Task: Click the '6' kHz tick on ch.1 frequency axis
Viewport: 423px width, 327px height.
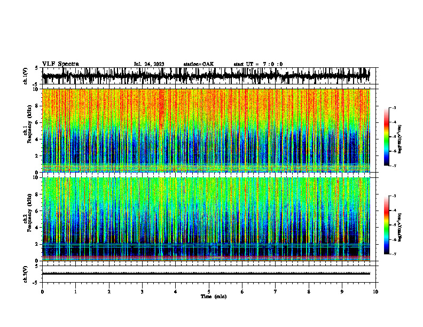Action: click(37, 122)
